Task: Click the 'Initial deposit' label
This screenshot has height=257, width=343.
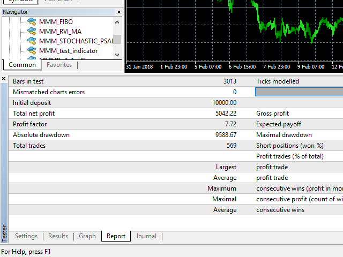Action: (x=32, y=103)
